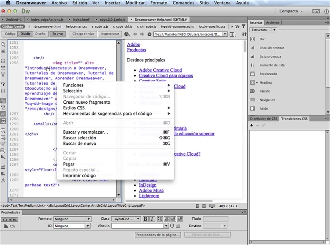Open the Clase dropdown

click(x=126, y=219)
